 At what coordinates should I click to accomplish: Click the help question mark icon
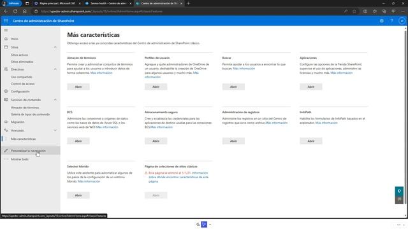pyautogui.click(x=391, y=21)
